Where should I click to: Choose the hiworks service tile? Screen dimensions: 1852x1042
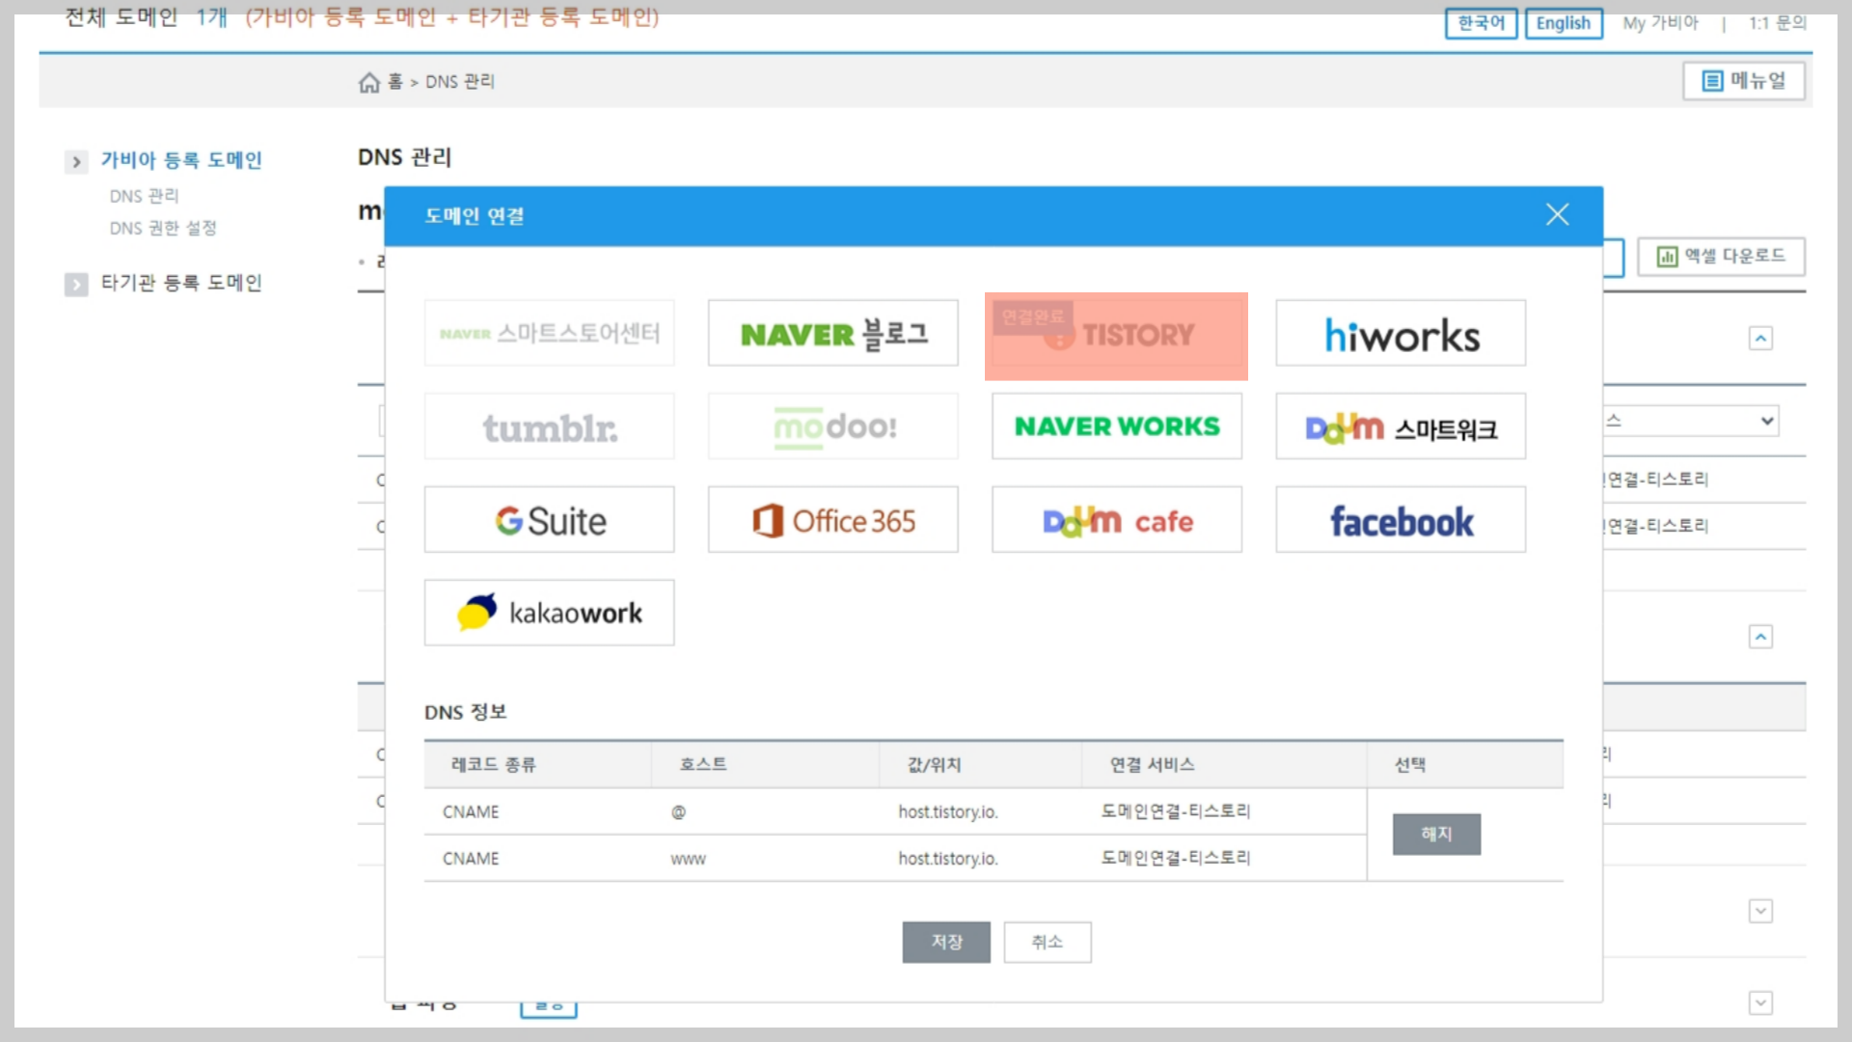click(x=1400, y=334)
